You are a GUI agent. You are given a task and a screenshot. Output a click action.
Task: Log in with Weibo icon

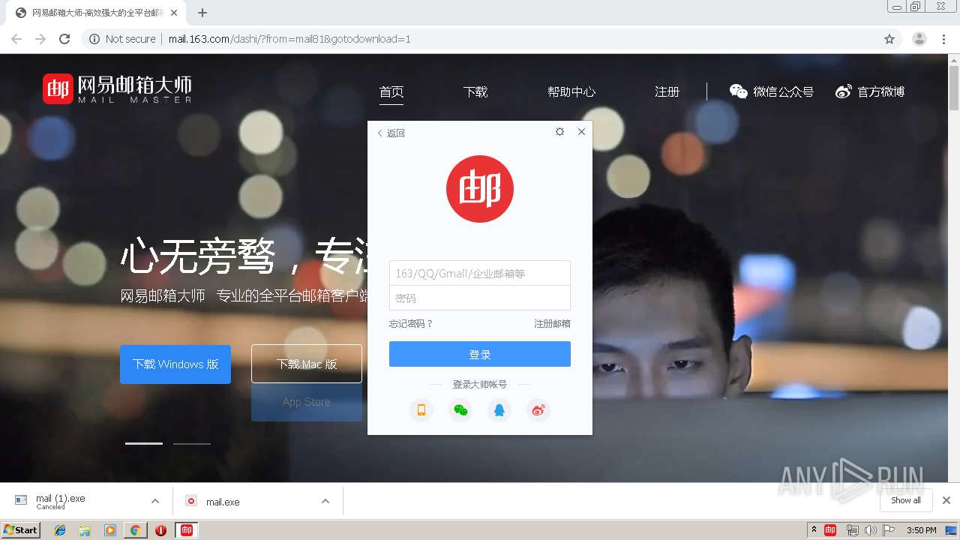(538, 410)
